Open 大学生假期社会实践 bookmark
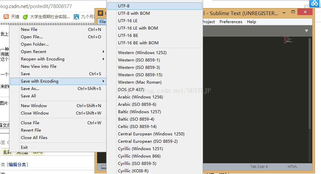321x174 pixels. (50, 17)
